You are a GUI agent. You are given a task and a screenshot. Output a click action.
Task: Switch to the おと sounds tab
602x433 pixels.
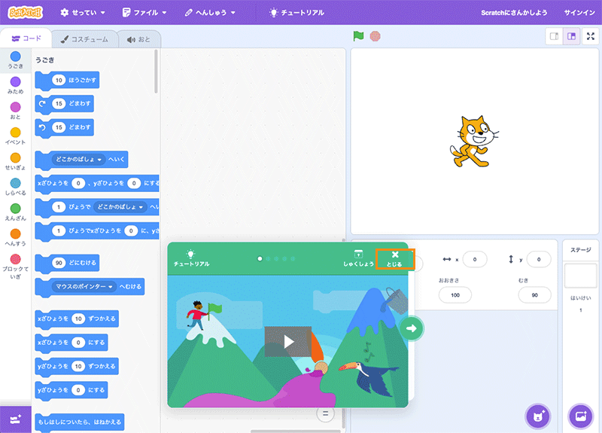[138, 39]
